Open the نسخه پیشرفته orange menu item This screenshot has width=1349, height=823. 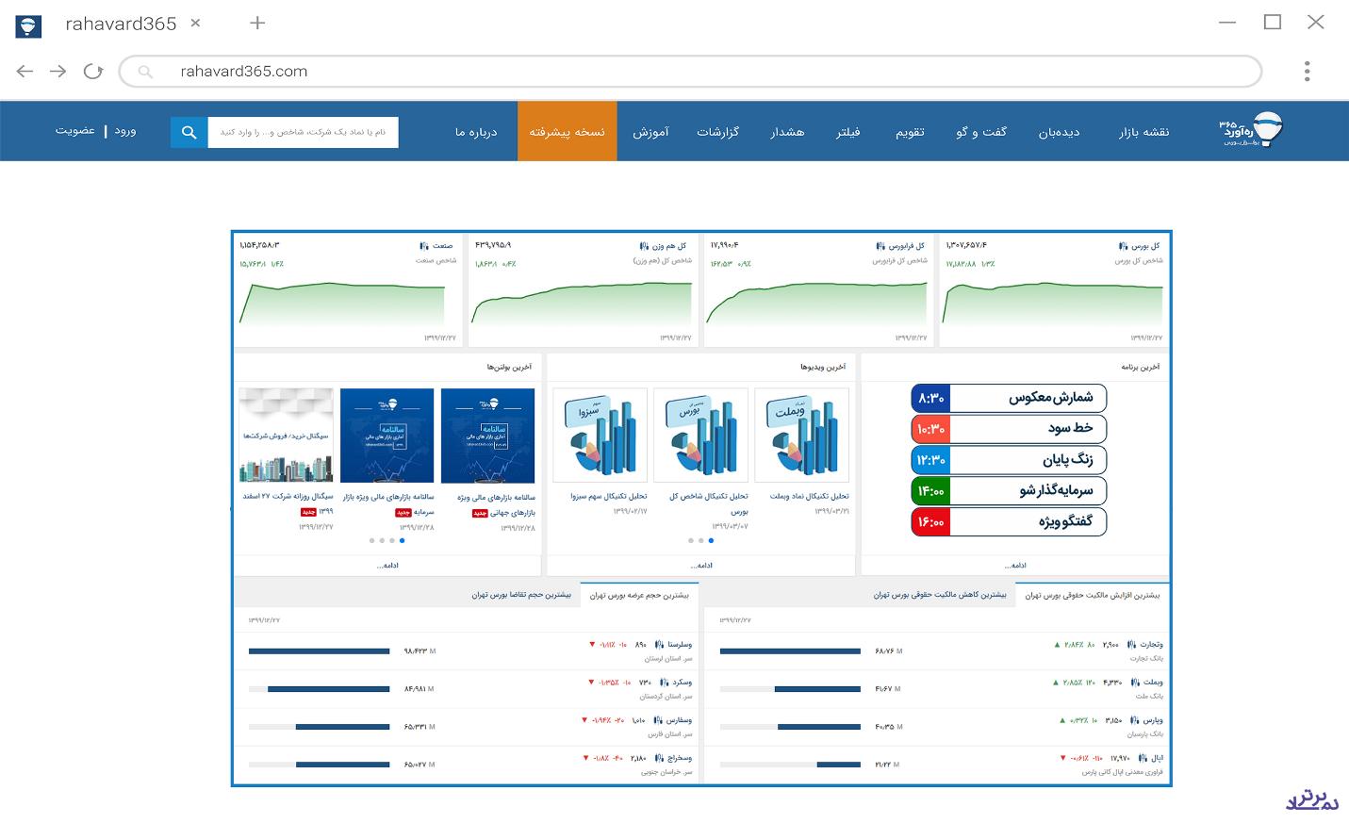(x=567, y=132)
